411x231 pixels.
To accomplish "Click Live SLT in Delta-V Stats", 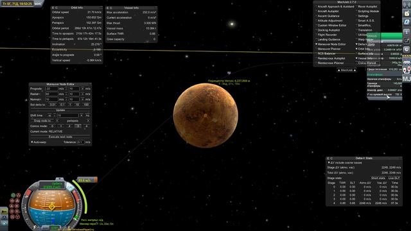I will pos(394,178).
